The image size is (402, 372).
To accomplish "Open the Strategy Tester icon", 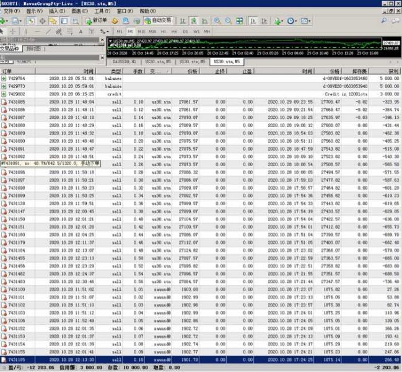I will [x=75, y=21].
